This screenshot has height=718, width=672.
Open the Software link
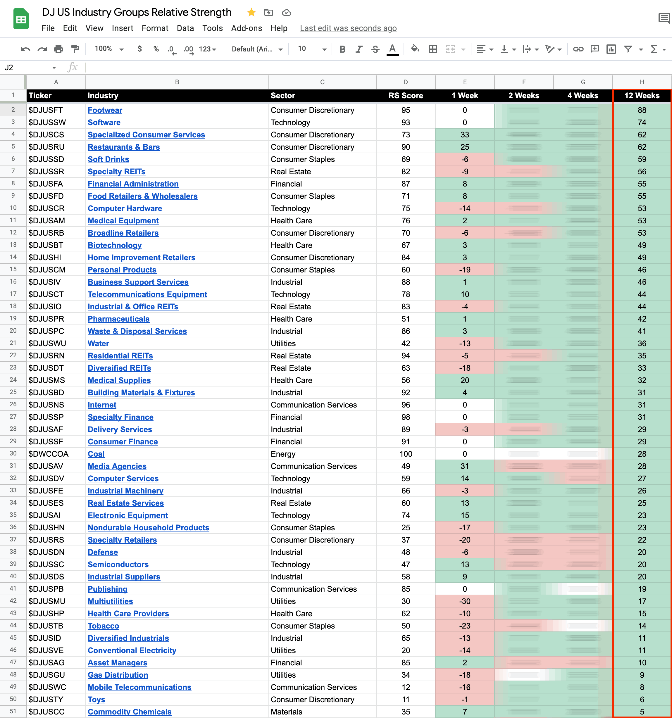point(104,122)
